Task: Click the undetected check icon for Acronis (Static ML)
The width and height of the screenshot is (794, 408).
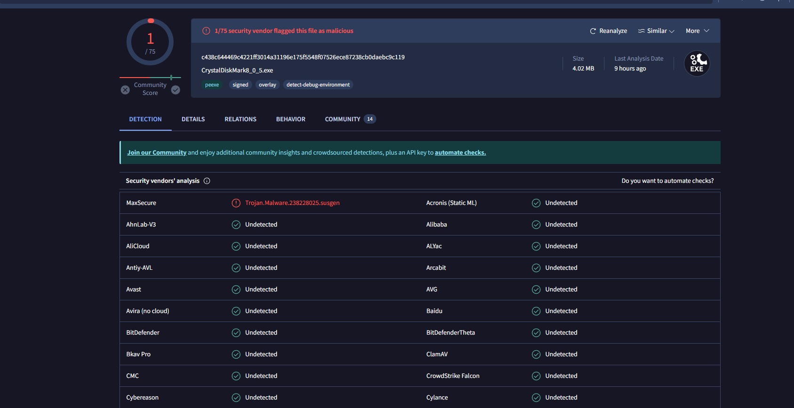Action: tap(536, 203)
